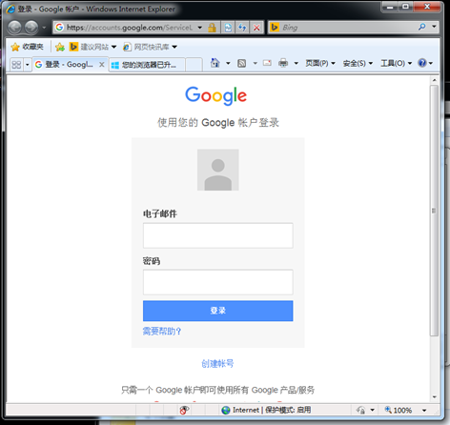Viewport: 450px width, 425px height.
Task: Open the 安全(S) menu
Action: coord(358,63)
